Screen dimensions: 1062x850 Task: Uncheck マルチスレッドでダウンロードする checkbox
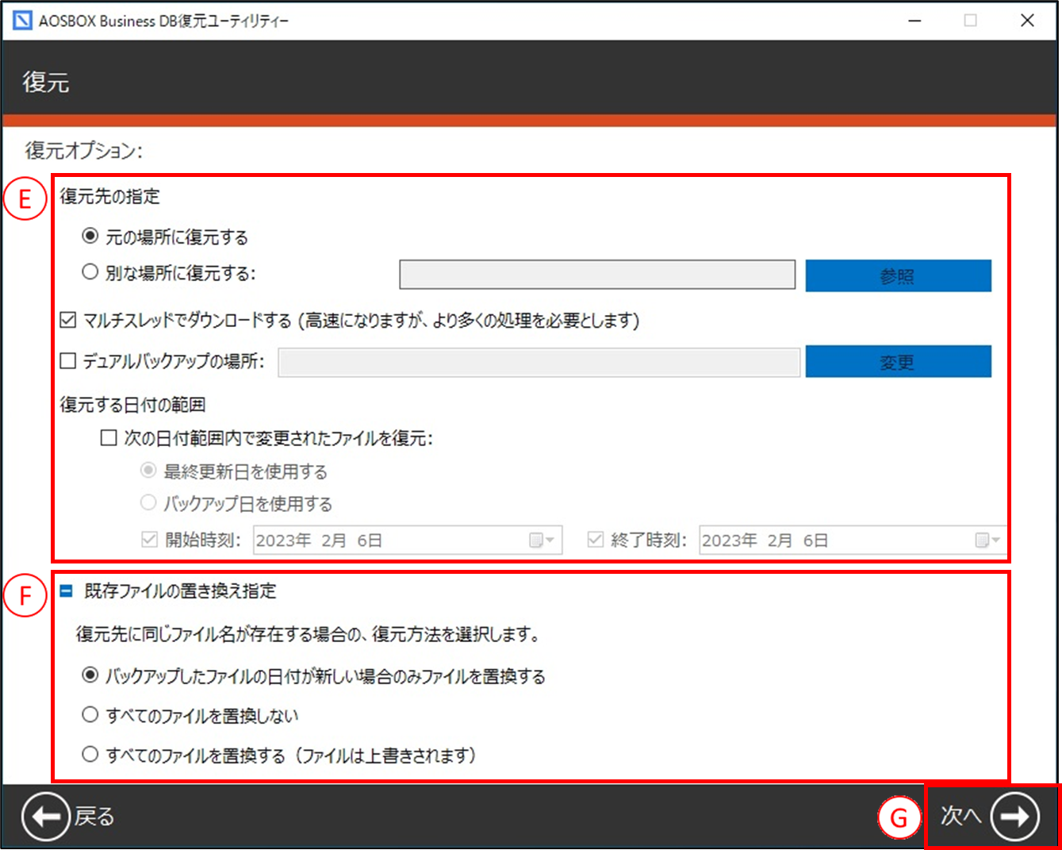(x=68, y=320)
